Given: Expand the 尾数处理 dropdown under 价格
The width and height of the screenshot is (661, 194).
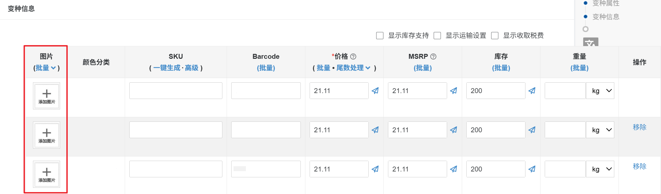Looking at the screenshot, I should [353, 68].
